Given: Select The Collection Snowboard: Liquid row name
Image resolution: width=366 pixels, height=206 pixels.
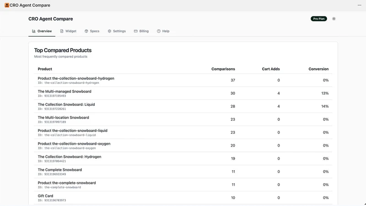Looking at the screenshot, I should click(x=66, y=104).
